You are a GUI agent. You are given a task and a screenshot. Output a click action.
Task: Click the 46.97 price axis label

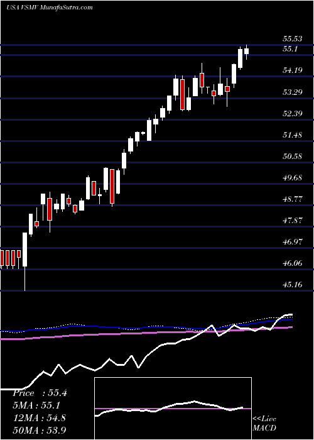point(293,241)
